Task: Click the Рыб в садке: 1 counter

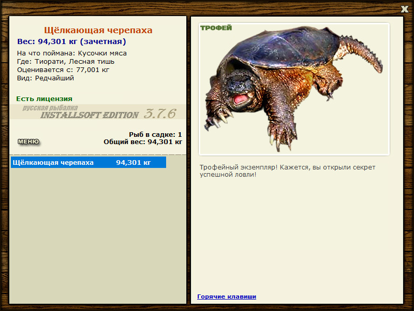Action: click(155, 134)
